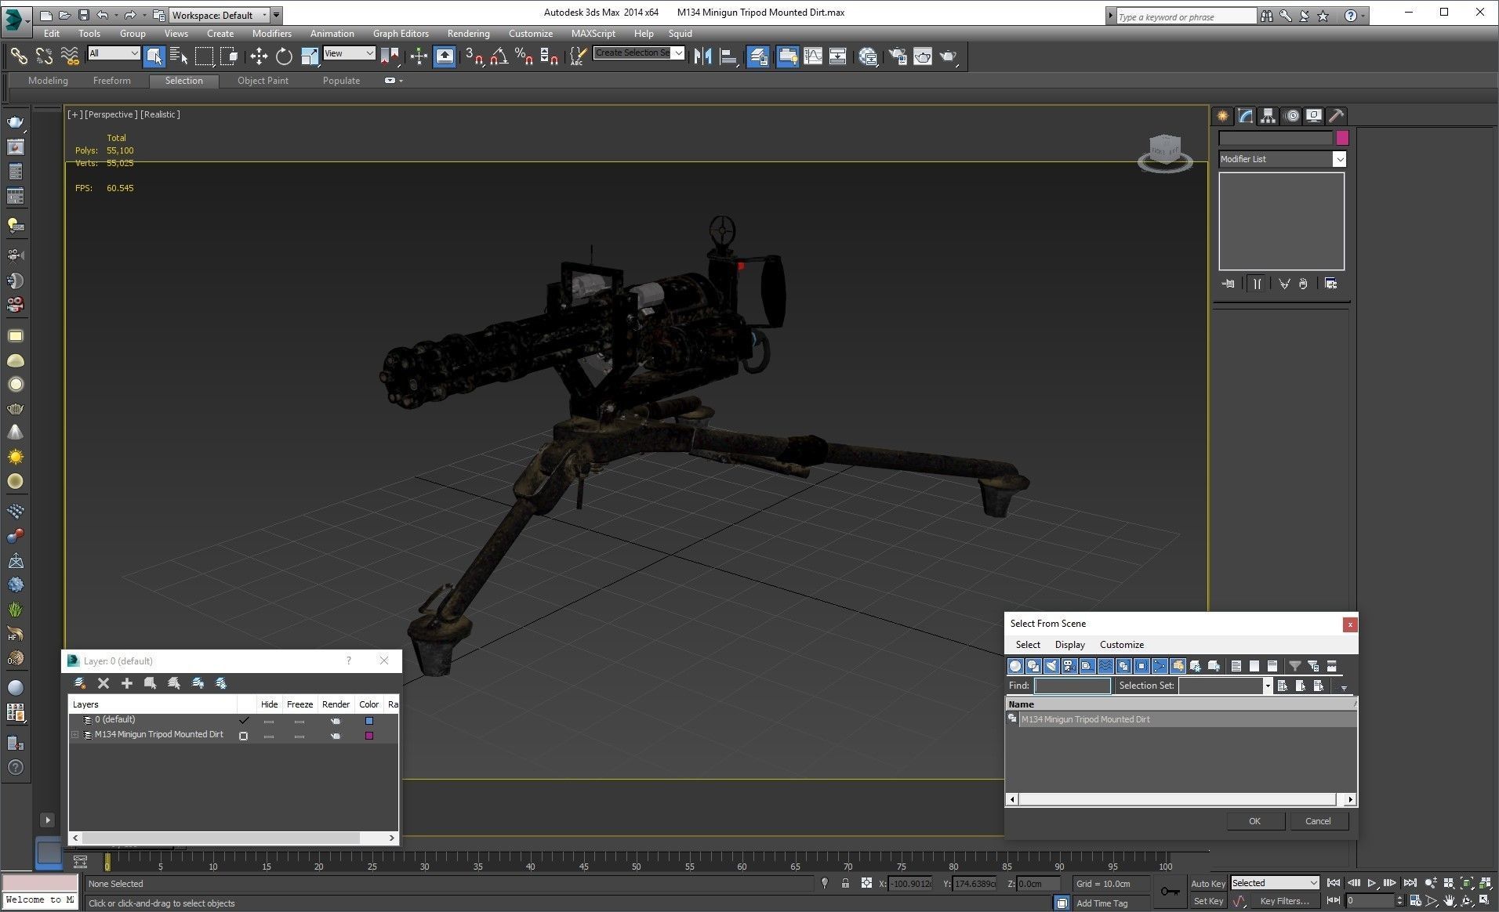Activate the Select Object tool
This screenshot has width=1499, height=912.
point(154,56)
